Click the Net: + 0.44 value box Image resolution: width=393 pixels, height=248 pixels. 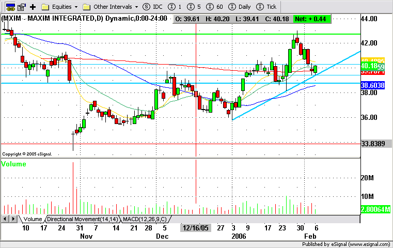click(x=311, y=19)
